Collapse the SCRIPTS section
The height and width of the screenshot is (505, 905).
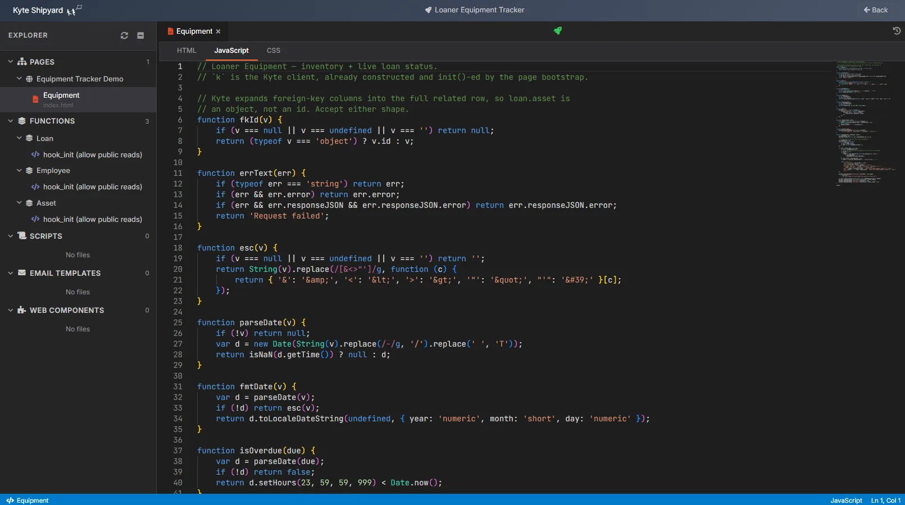click(x=10, y=236)
